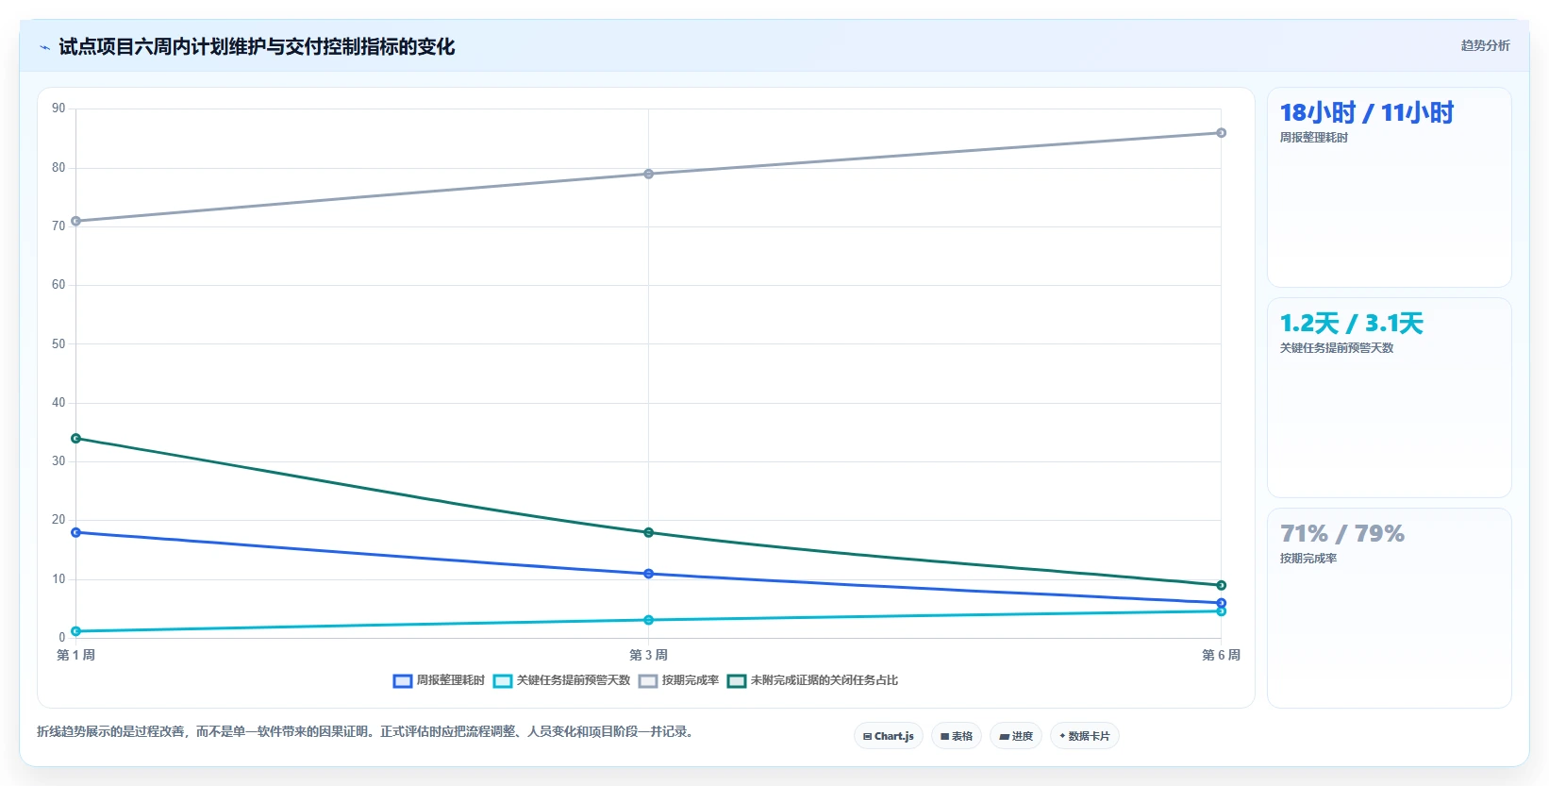Viewport: 1549px width, 786px height.
Task: Select the Chart.js tag chip
Action: 889,736
